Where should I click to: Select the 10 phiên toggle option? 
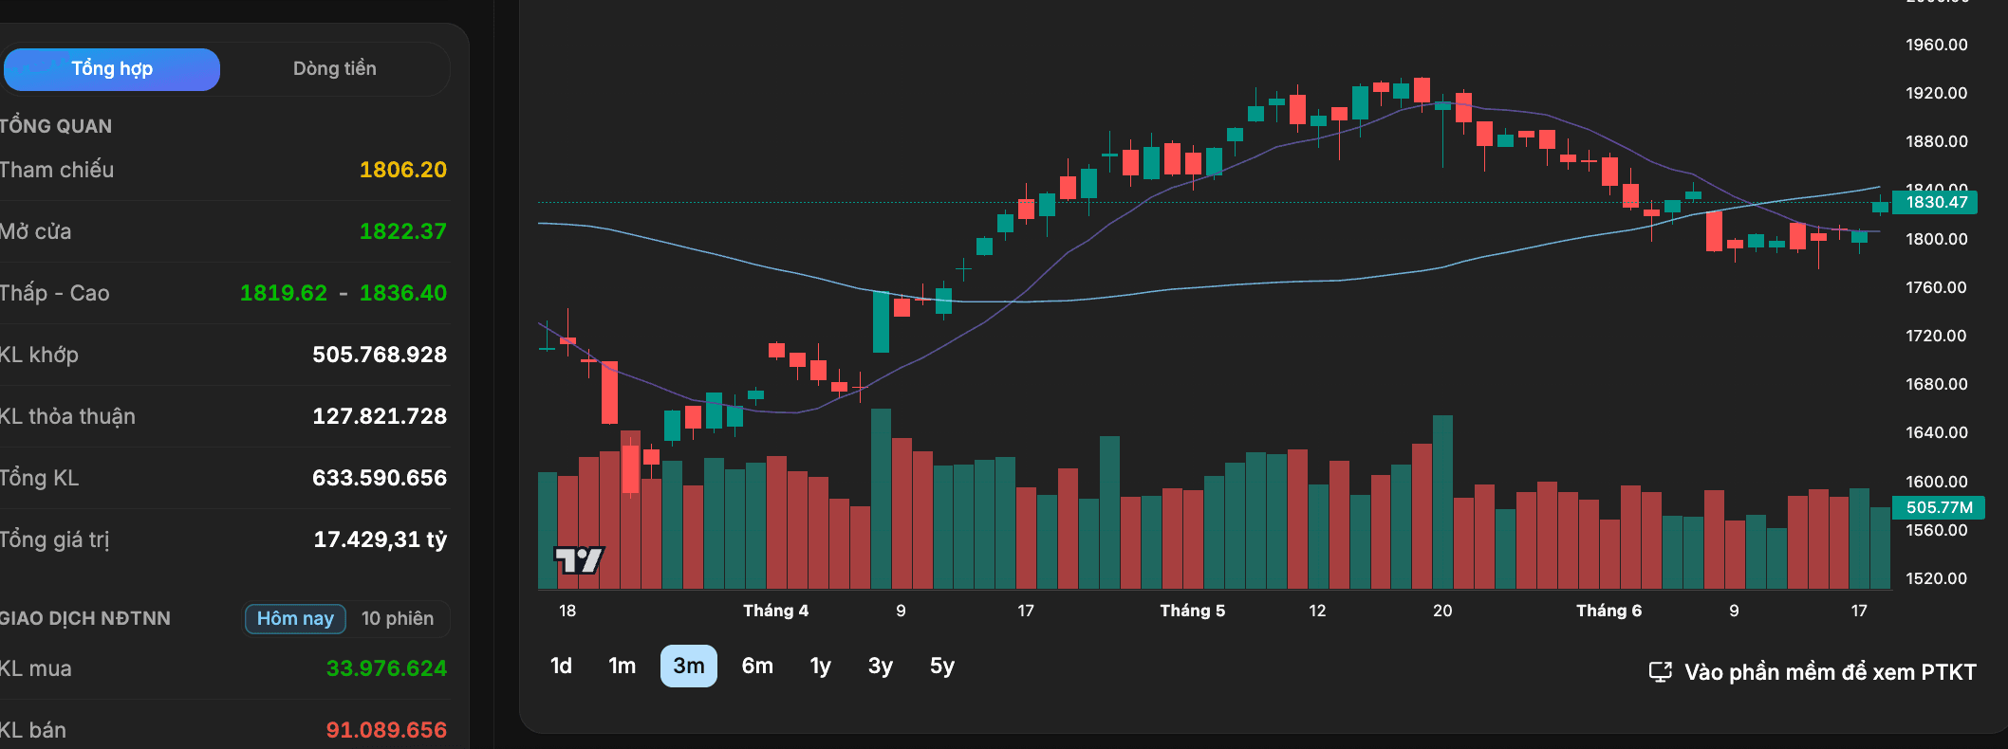tap(398, 619)
